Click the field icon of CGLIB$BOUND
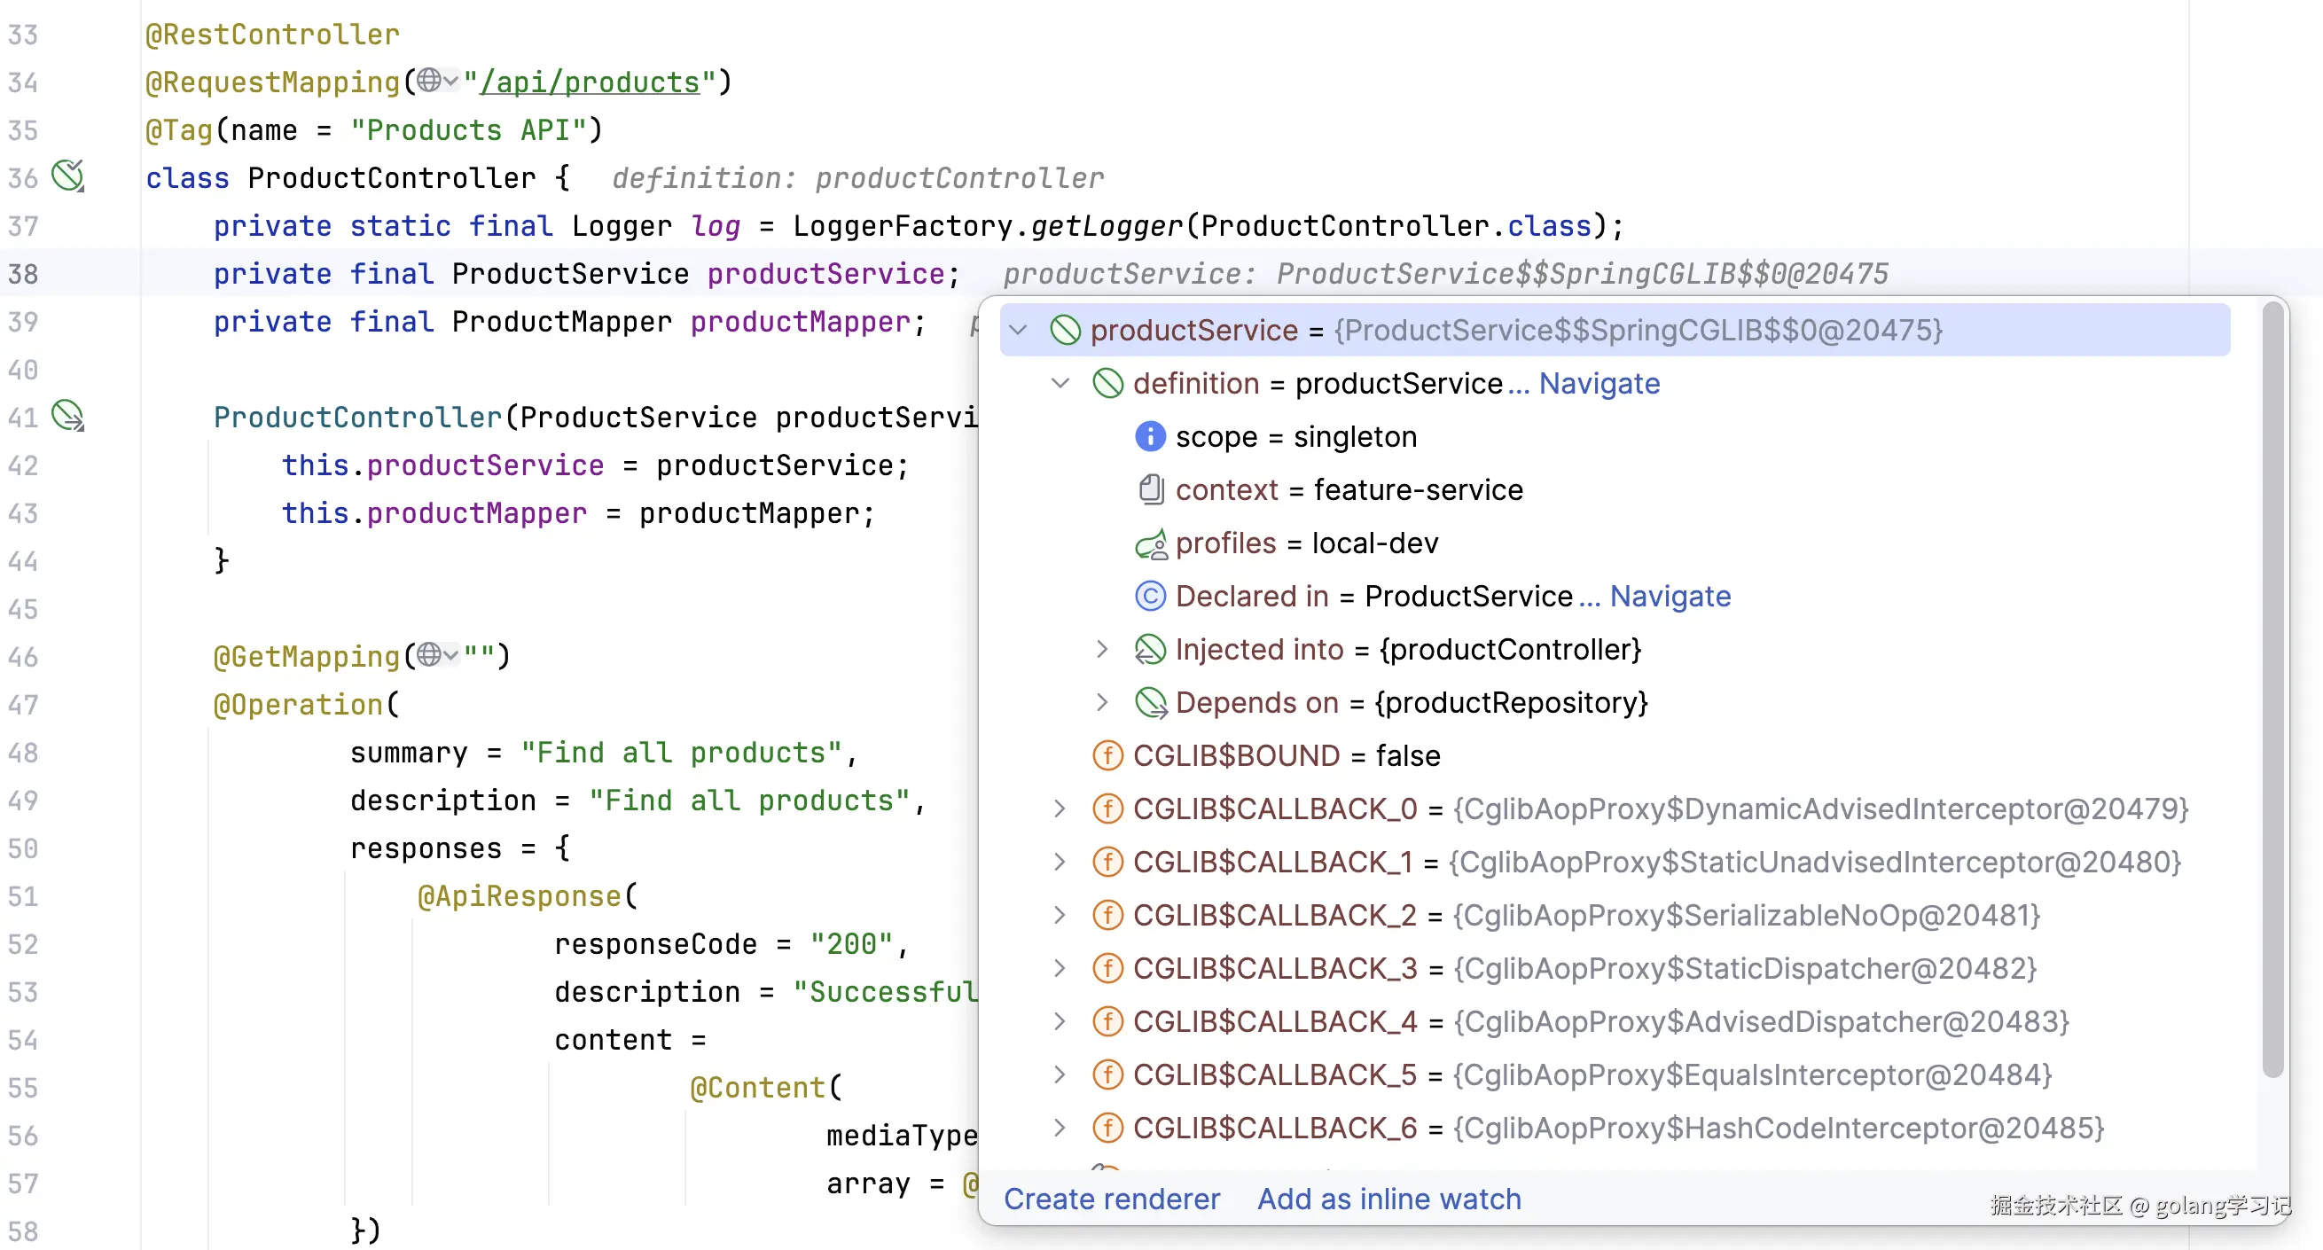Viewport: 2323px width, 1250px height. 1107,756
